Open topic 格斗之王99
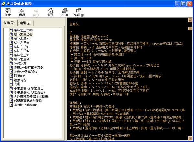 [x=22, y=59]
